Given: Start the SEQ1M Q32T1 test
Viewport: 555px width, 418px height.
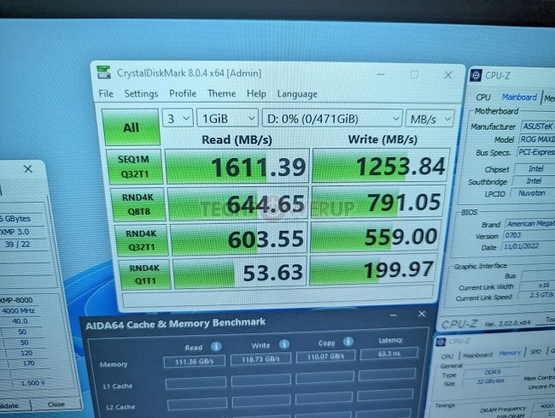Looking at the screenshot, I should (135, 167).
